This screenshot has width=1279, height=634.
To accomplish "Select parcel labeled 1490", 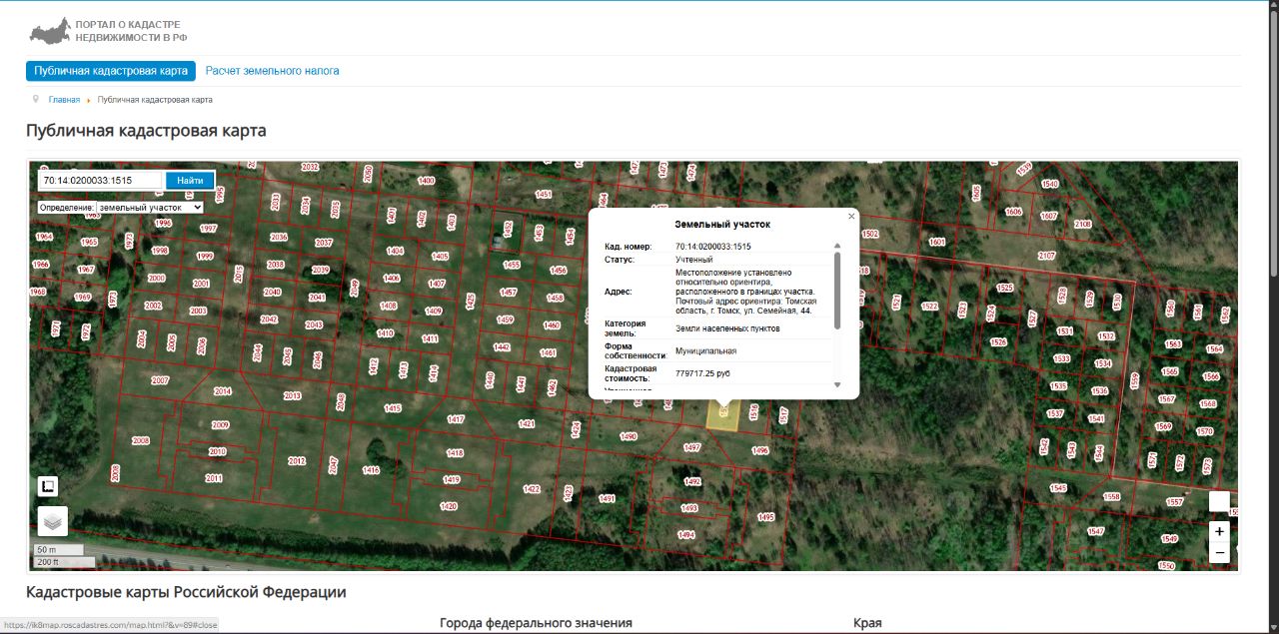I will tap(628, 436).
